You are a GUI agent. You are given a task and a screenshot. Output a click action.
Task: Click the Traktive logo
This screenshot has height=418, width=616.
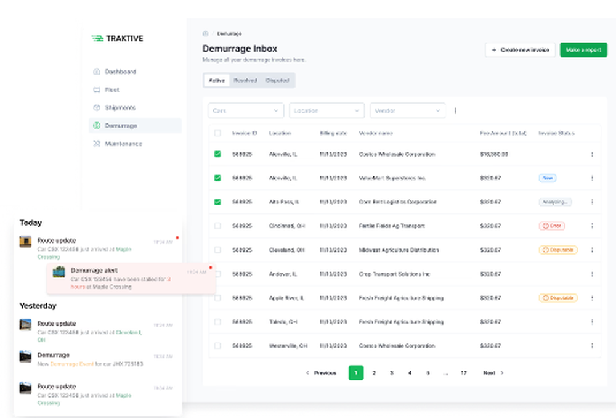[117, 38]
